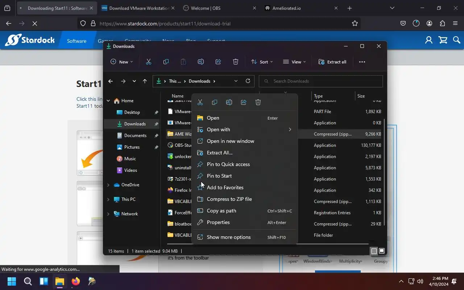
Task: Click Cut icon in Explorer toolbar
Action: click(149, 62)
